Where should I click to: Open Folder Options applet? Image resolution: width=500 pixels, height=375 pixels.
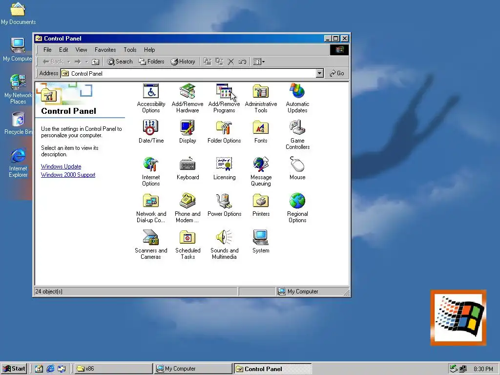[224, 132]
